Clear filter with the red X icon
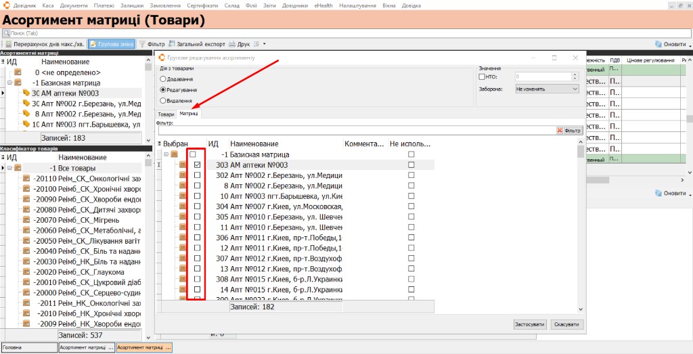693x354 pixels. [560, 131]
